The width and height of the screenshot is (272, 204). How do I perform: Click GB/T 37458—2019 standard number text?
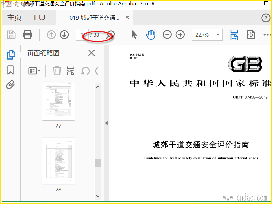(x=250, y=97)
